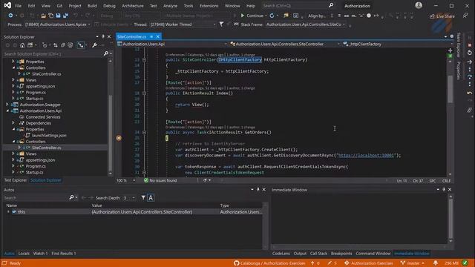Expand the 'this' variable in Autos
This screenshot has height=267, width=475.
pos(8,211)
